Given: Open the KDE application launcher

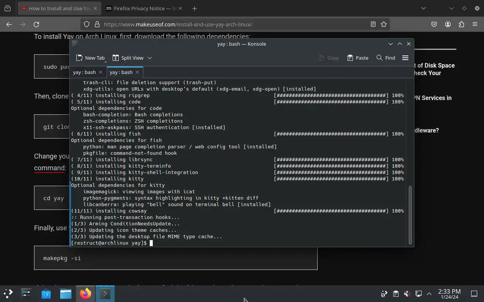Looking at the screenshot, I should click(x=8, y=293).
